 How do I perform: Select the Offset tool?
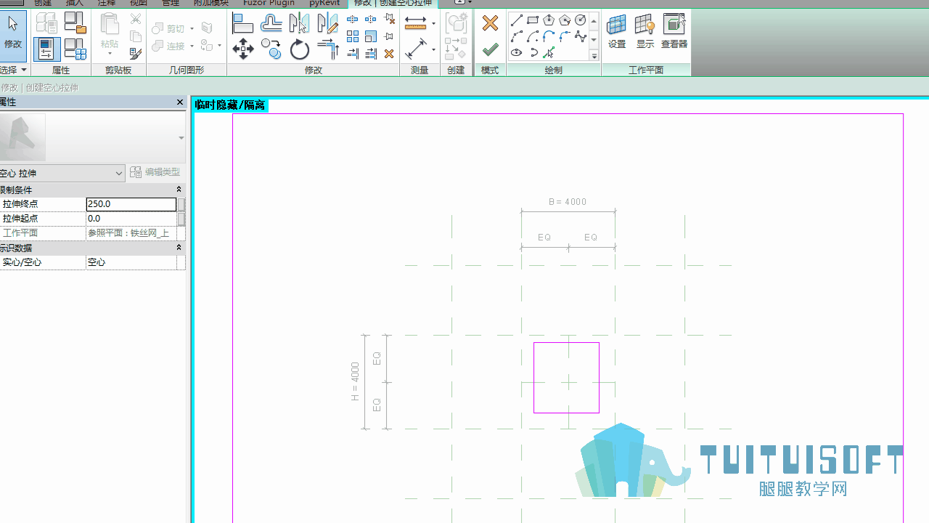click(271, 23)
